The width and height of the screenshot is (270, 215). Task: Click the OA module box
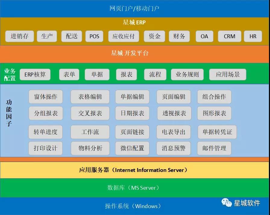coord(204,36)
